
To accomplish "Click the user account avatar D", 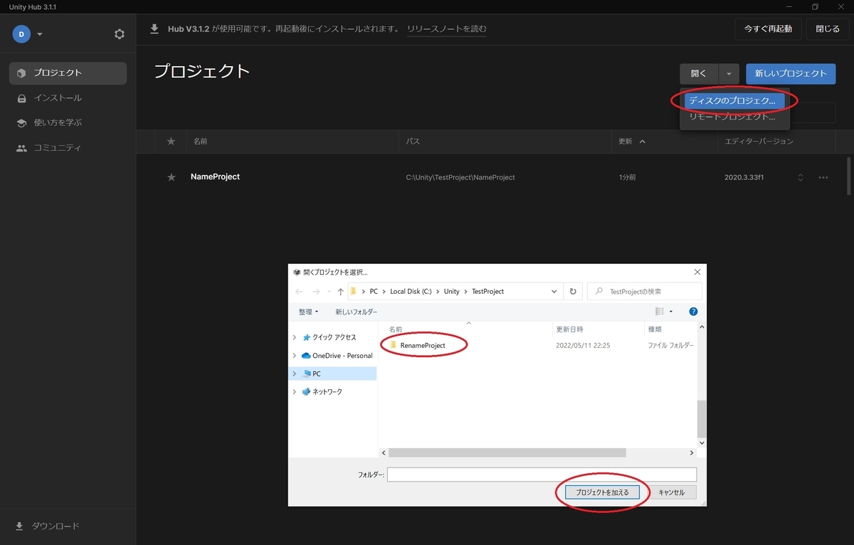I will 21,34.
